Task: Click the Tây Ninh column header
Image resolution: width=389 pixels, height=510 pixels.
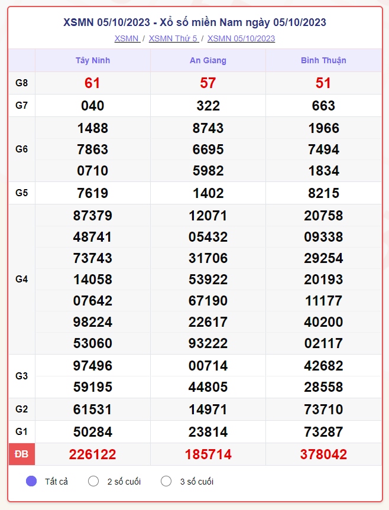Action: click(93, 60)
